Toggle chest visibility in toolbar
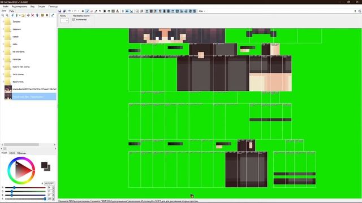 click(151, 11)
